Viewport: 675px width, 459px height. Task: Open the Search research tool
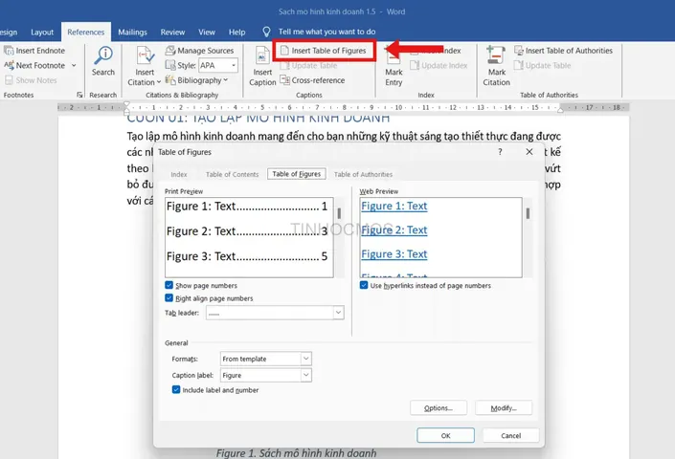pyautogui.click(x=103, y=61)
